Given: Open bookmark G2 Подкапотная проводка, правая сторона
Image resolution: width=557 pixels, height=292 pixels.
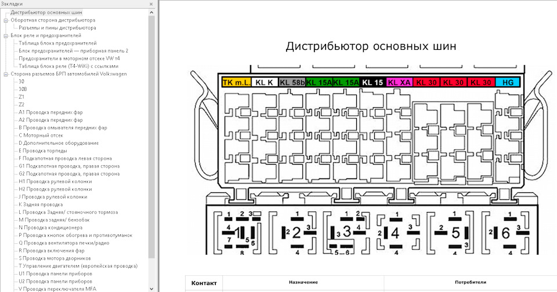Looking at the screenshot, I should click(69, 174).
